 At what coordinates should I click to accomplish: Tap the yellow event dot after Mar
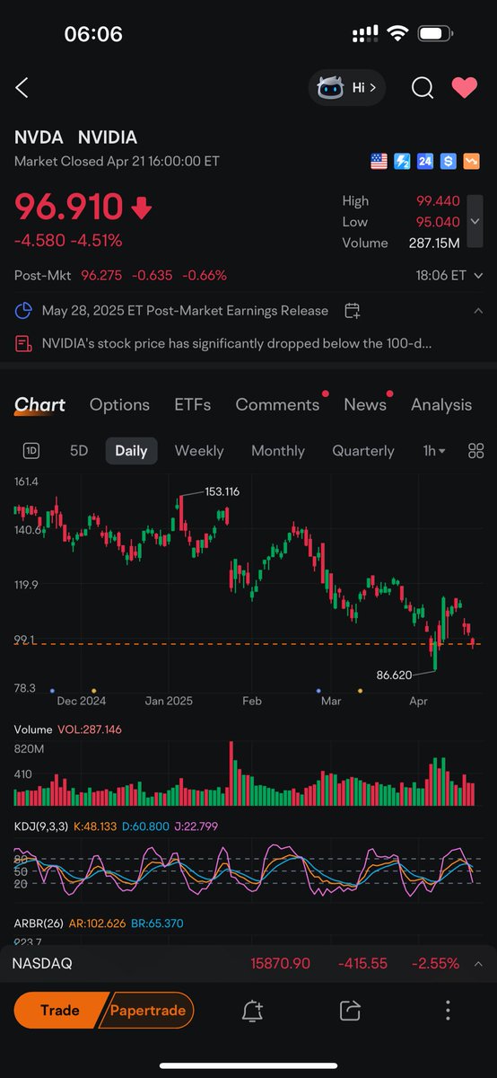(360, 690)
